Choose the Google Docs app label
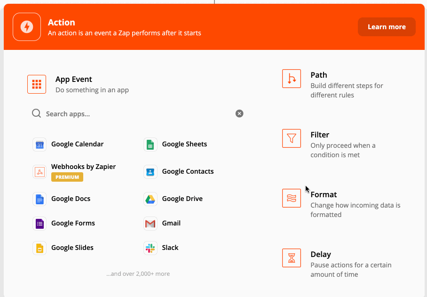Viewport: 427px width, 297px height. coord(71,199)
